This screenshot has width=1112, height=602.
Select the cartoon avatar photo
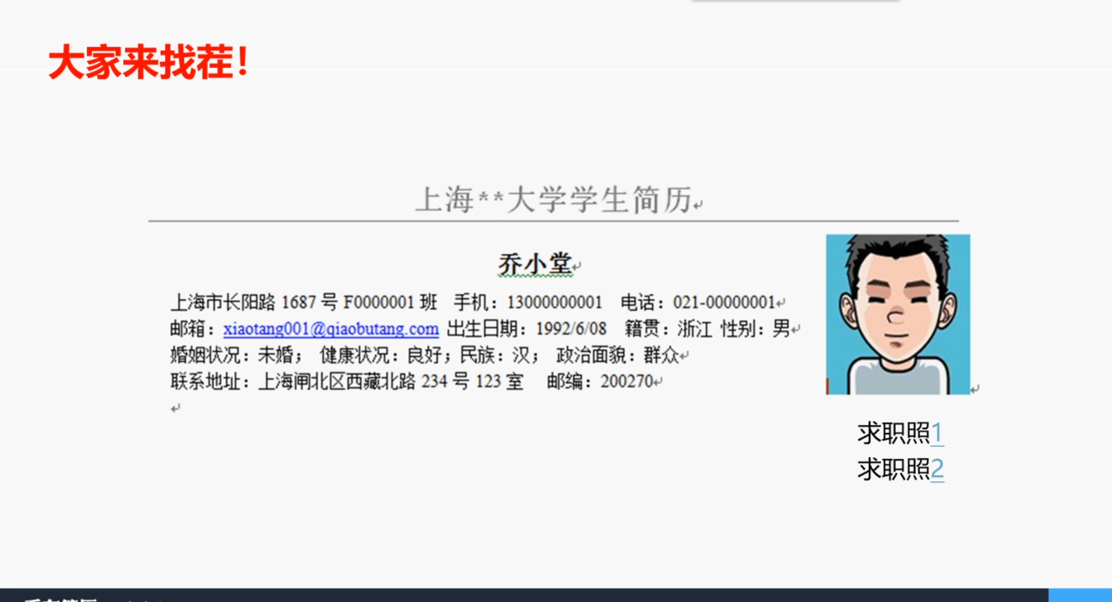point(898,314)
